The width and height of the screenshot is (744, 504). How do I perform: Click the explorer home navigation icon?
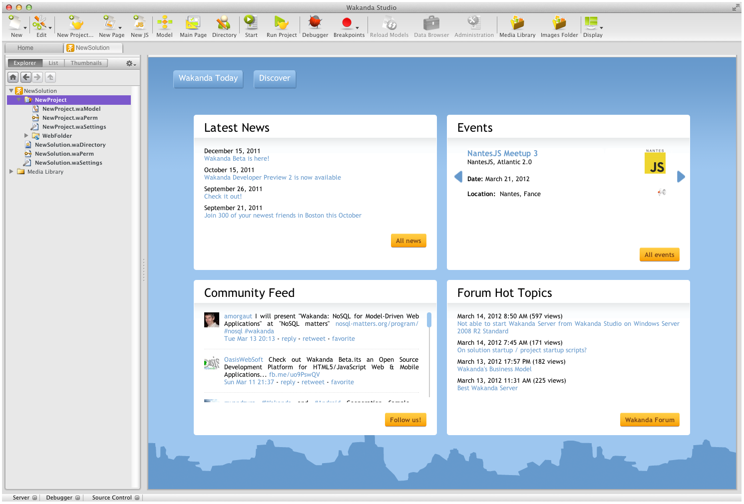(x=13, y=77)
